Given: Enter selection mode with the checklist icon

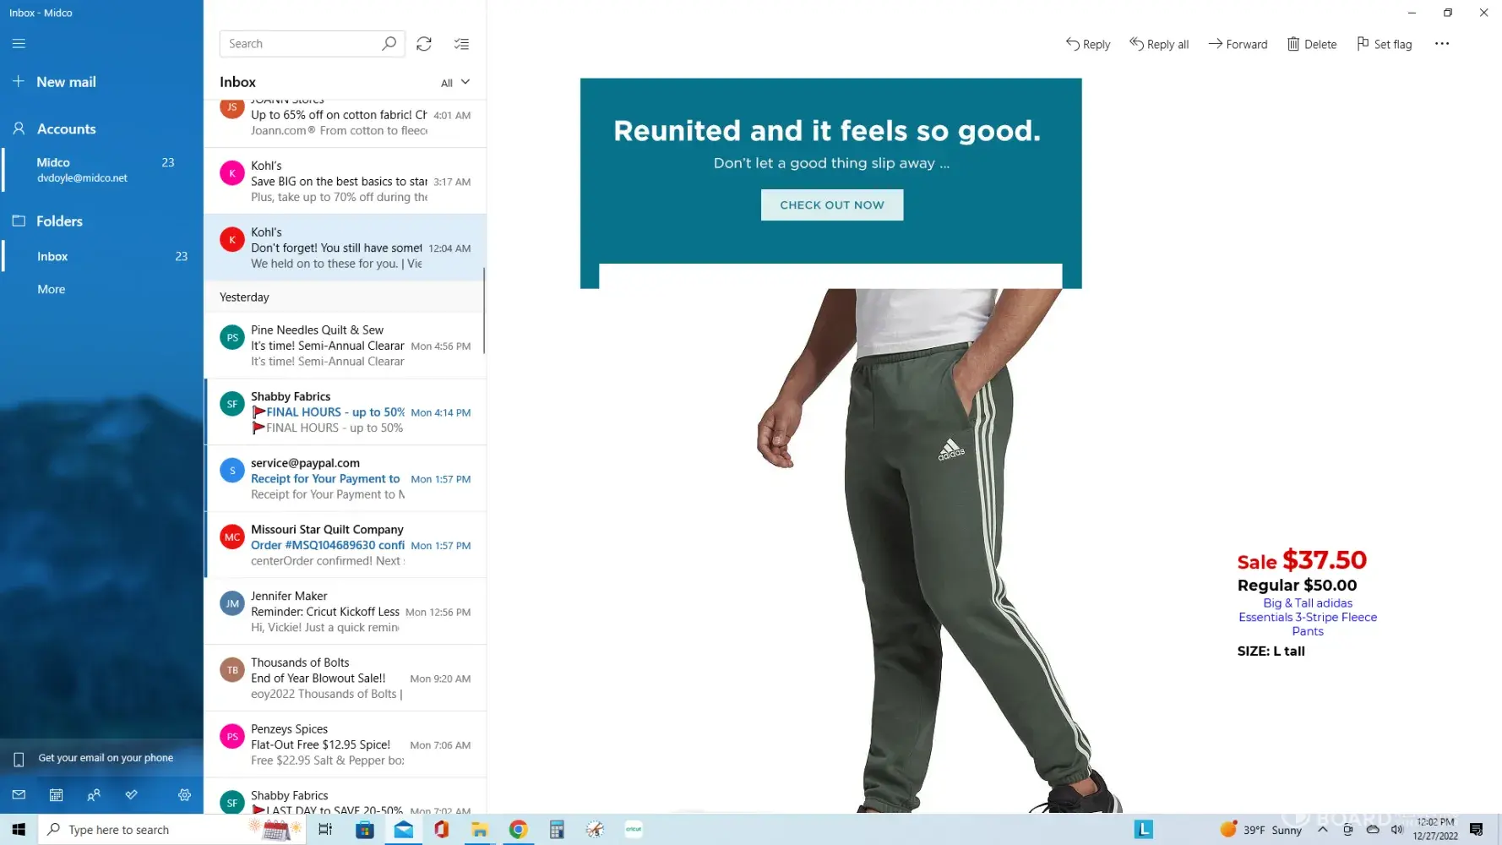Looking at the screenshot, I should click(x=461, y=44).
